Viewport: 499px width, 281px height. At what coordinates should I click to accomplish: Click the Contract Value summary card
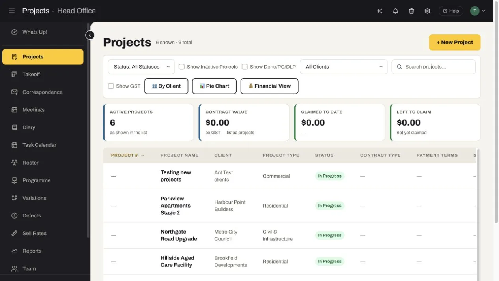point(244,122)
